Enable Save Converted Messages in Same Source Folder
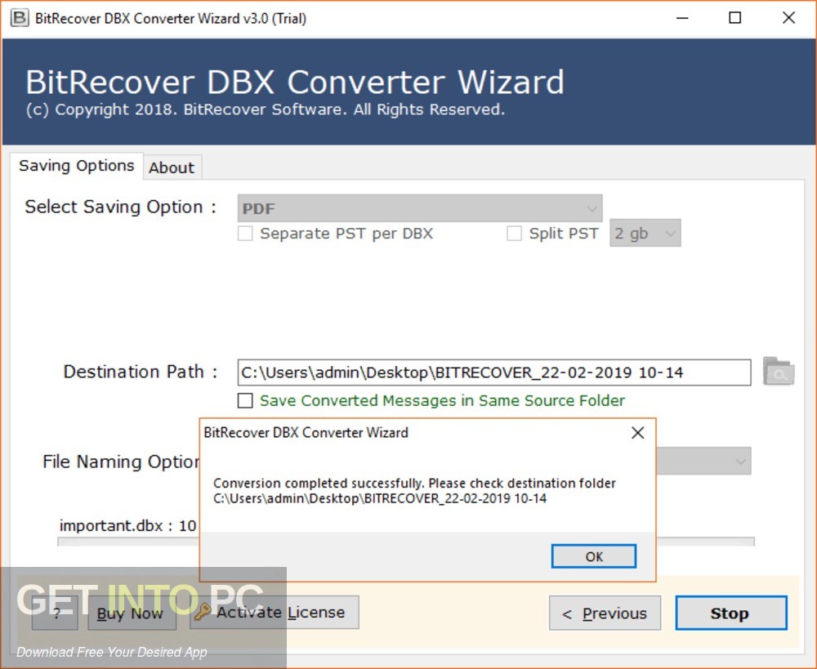The height and width of the screenshot is (669, 817). click(245, 401)
